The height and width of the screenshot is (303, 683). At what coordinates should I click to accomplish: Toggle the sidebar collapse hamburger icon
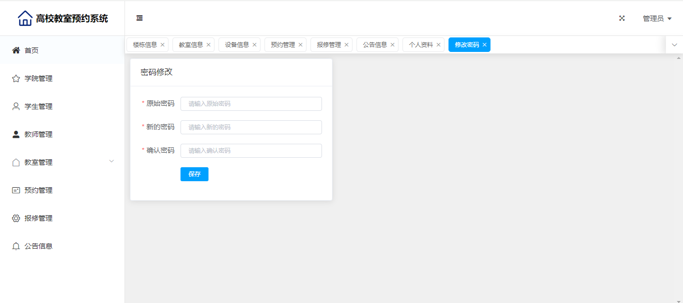pyautogui.click(x=139, y=18)
